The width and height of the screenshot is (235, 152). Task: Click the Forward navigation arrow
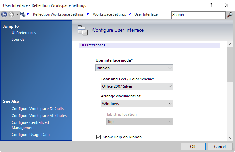pos(11,15)
